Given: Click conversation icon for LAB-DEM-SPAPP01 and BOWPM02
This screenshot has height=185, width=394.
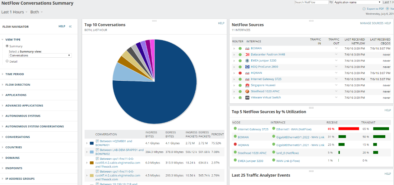Looking at the screenshot, I should point(97,150).
